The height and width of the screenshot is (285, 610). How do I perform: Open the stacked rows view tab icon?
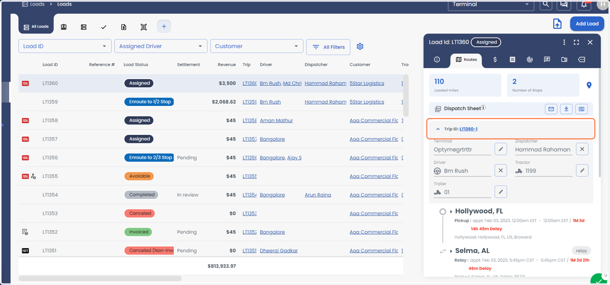[x=84, y=27]
